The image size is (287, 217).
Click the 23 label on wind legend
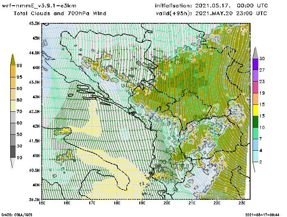tap(262, 81)
